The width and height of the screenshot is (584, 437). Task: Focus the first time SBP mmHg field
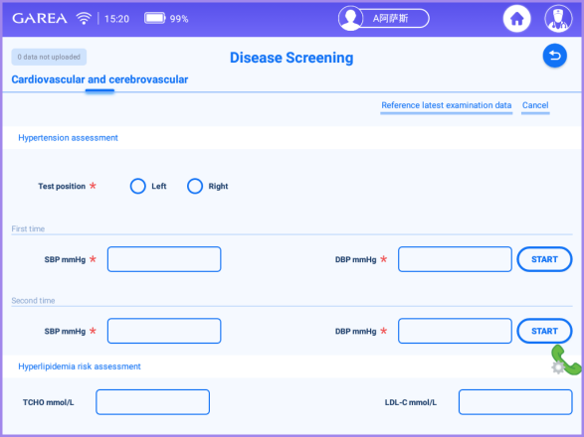click(x=164, y=259)
